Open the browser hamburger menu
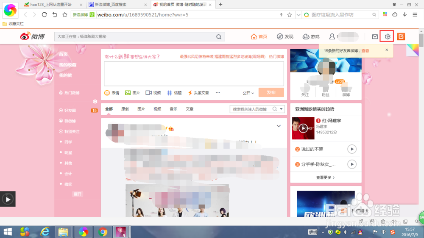 tap(415, 14)
